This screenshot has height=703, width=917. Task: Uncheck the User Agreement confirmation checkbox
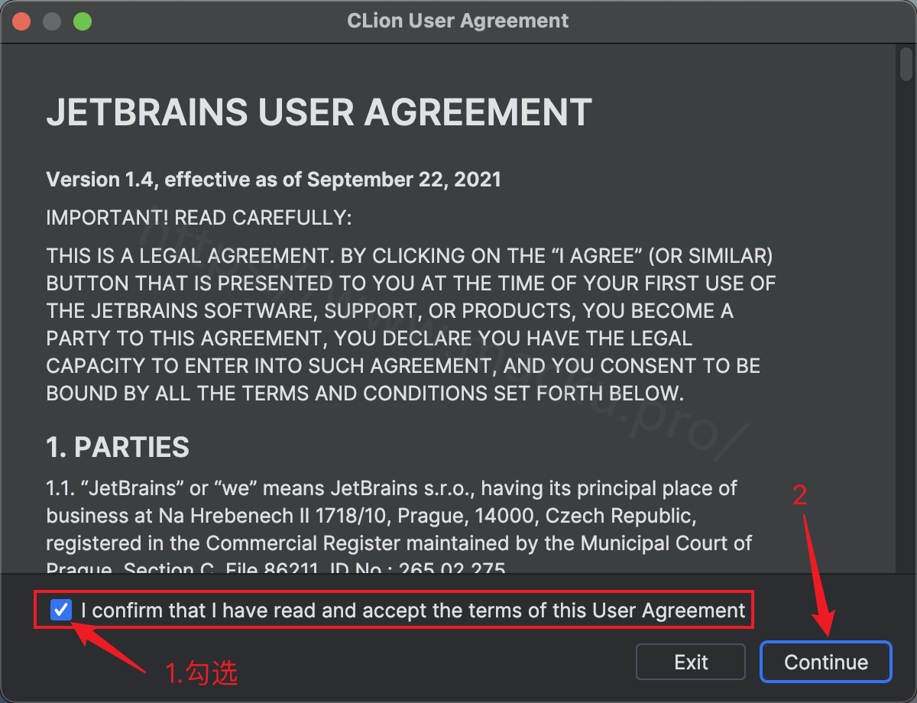60,610
